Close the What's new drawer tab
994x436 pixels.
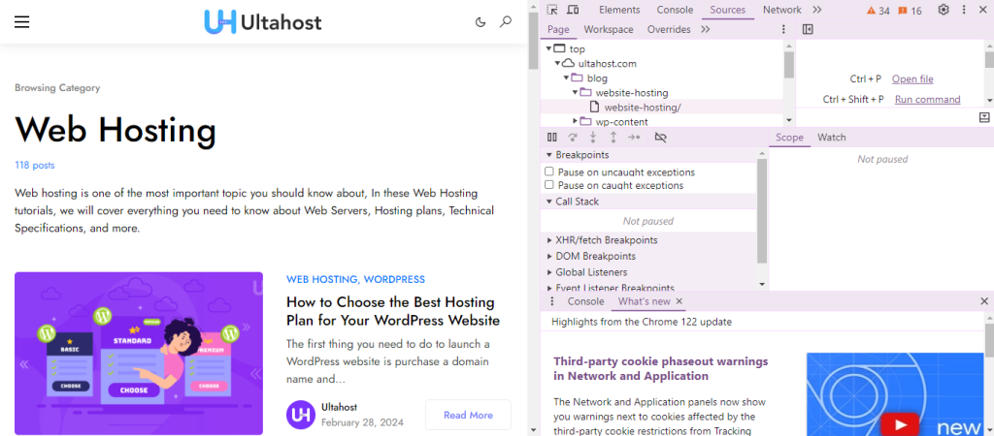pos(679,302)
